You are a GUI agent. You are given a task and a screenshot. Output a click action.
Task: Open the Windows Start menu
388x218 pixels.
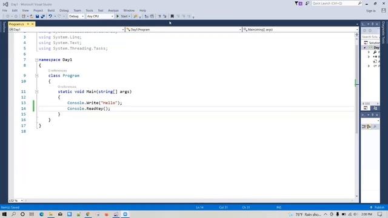click(4, 214)
